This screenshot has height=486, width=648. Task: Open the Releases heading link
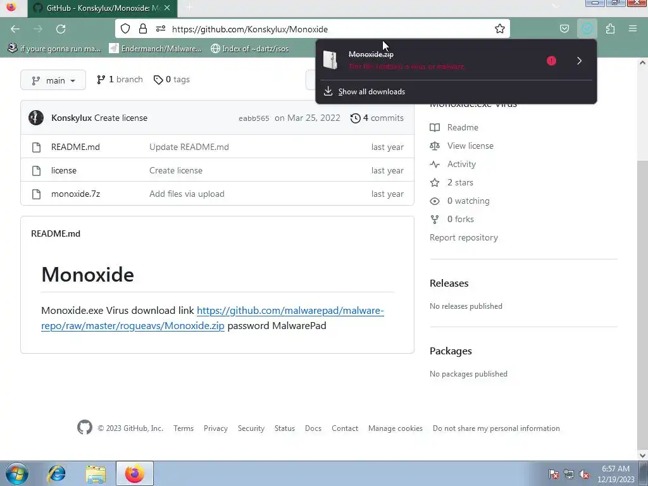click(x=449, y=283)
